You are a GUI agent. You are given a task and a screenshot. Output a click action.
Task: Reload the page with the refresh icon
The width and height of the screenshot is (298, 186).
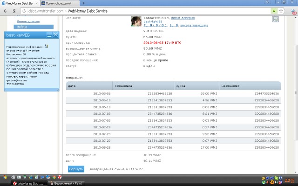point(24,11)
